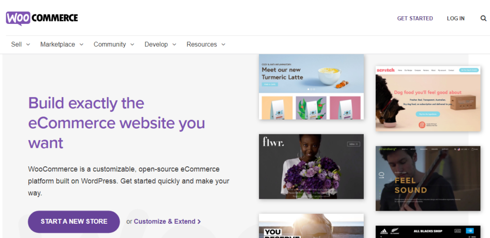490x238 pixels.
Task: Click the MENU button on flwr. preview
Action: tap(354, 144)
